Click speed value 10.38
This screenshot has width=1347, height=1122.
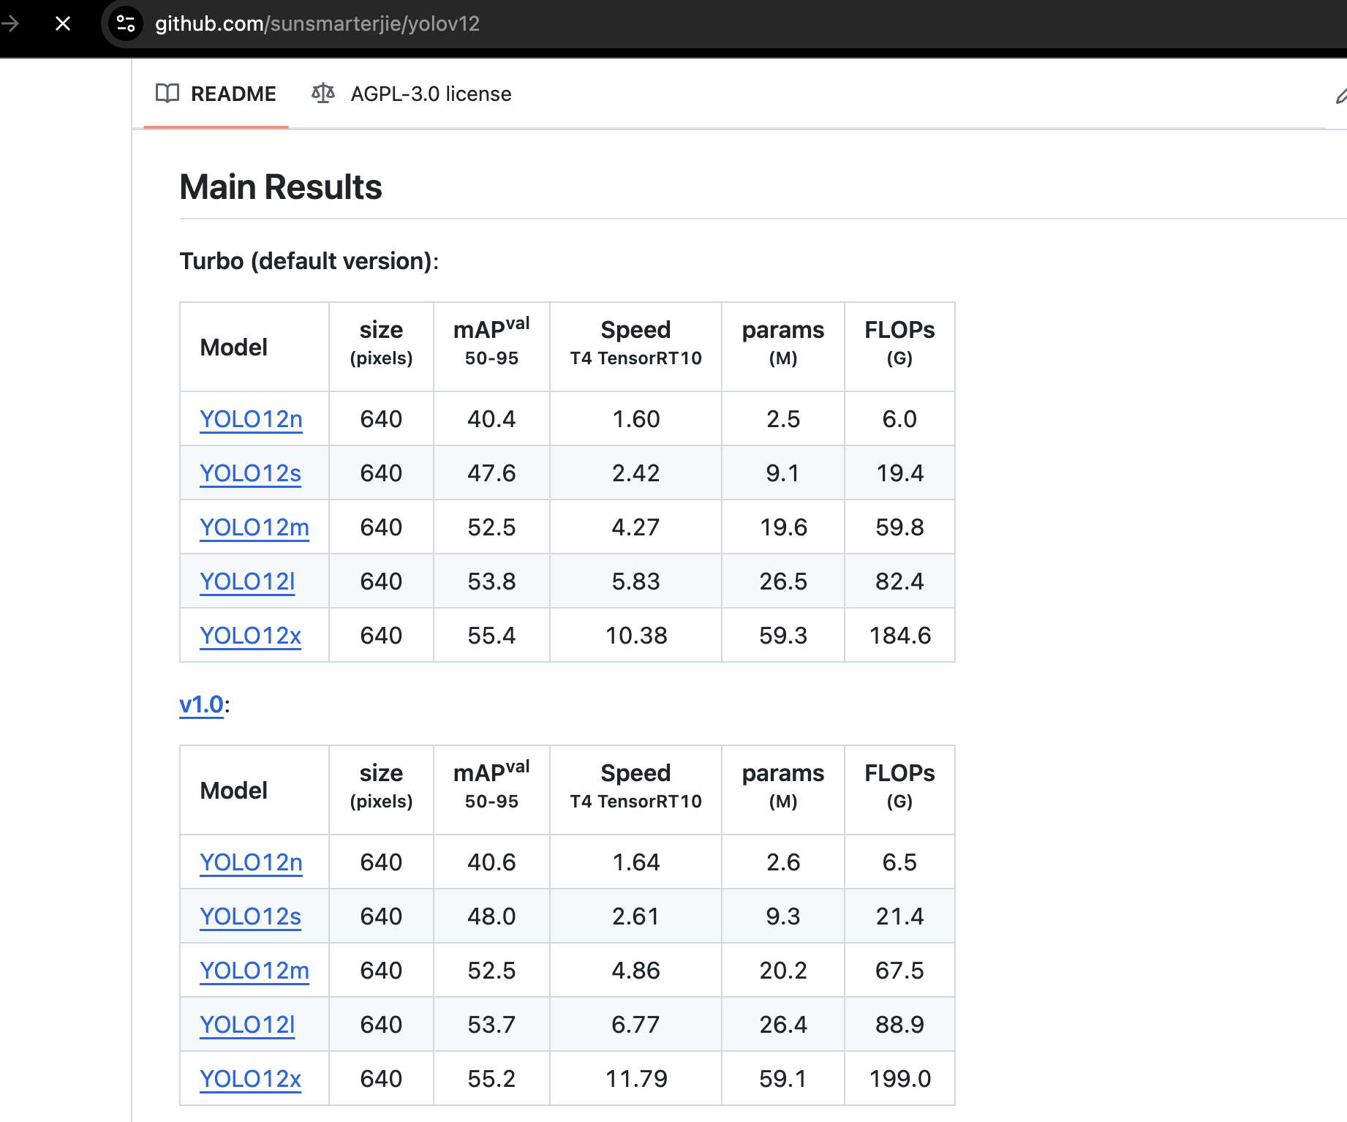636,636
